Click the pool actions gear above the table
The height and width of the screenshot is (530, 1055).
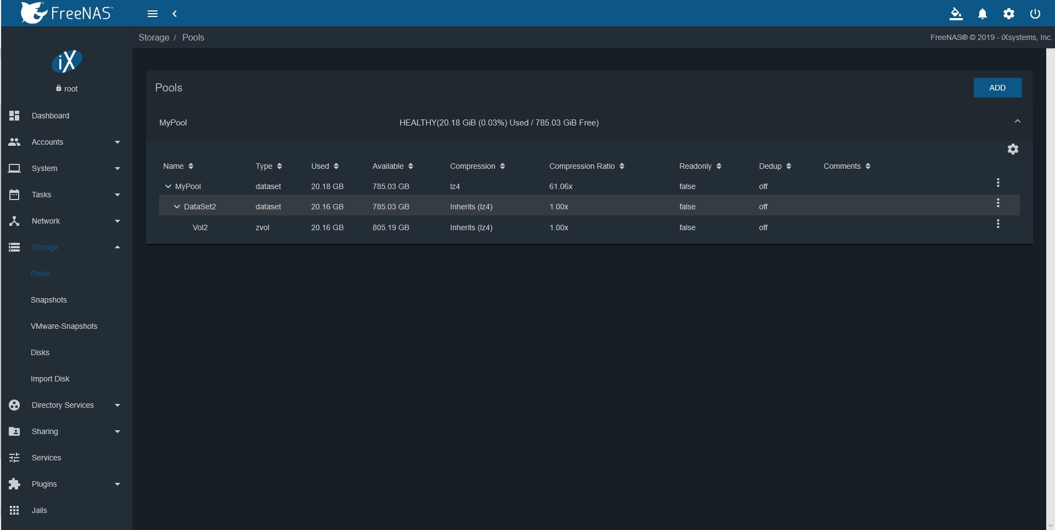tap(1013, 149)
